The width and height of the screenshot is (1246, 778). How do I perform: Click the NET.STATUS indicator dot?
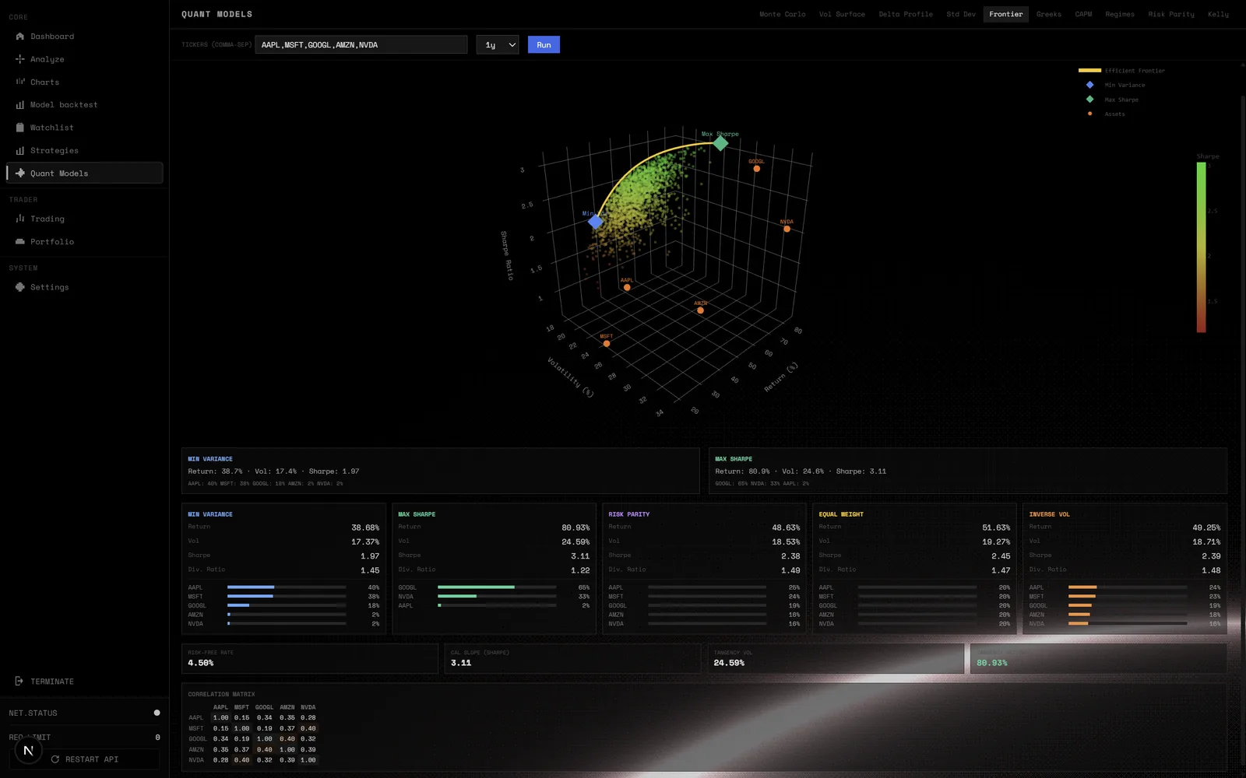pyautogui.click(x=157, y=713)
